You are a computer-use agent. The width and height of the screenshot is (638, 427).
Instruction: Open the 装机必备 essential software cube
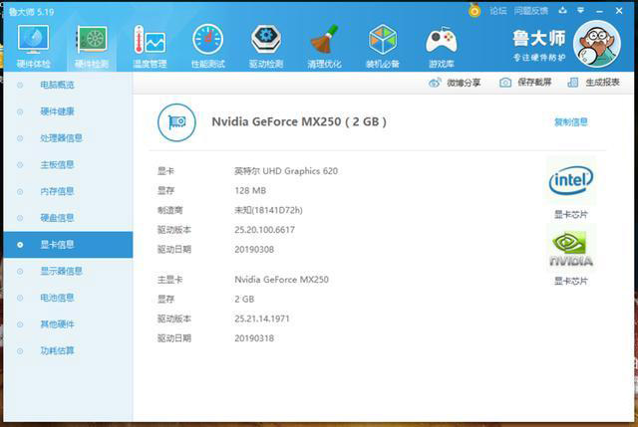click(x=383, y=46)
